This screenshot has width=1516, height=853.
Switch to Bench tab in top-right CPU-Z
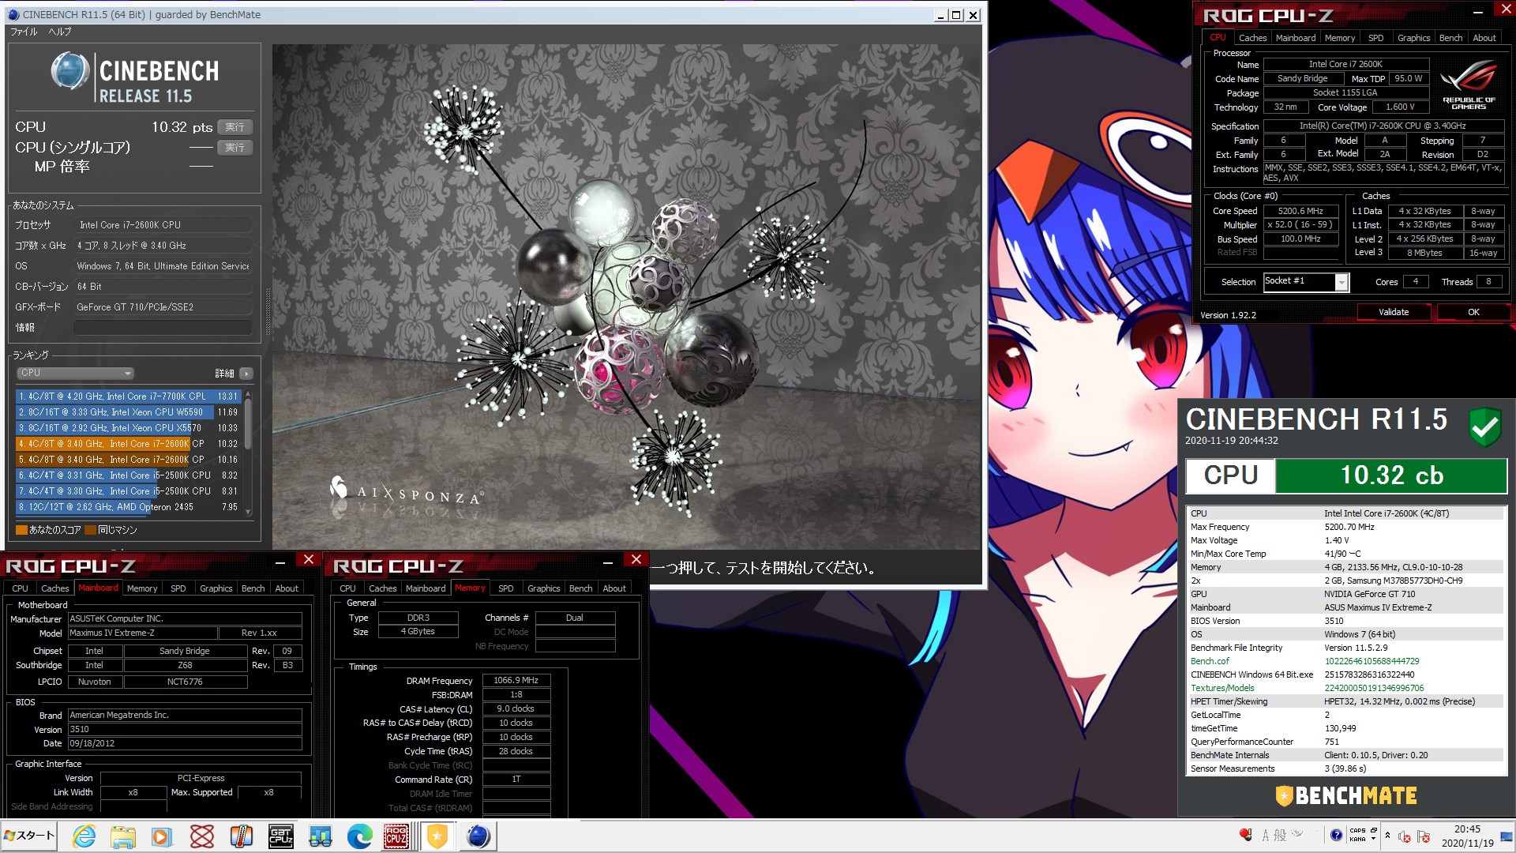(x=1450, y=38)
